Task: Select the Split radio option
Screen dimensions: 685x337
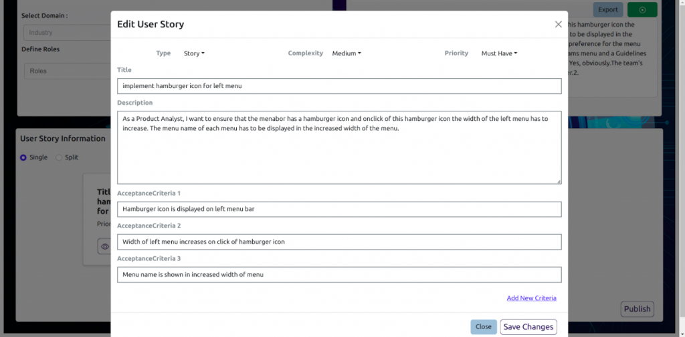Action: pyautogui.click(x=59, y=157)
